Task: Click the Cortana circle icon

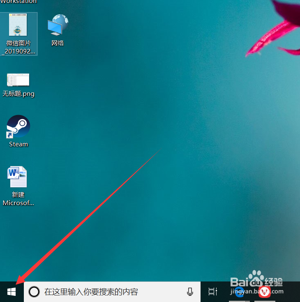Action: click(34, 292)
